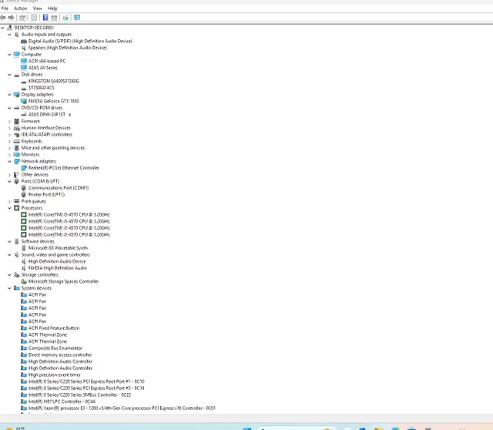Click the Mice and other pointing devices icon
This screenshot has width=493, height=430.
[x=17, y=148]
